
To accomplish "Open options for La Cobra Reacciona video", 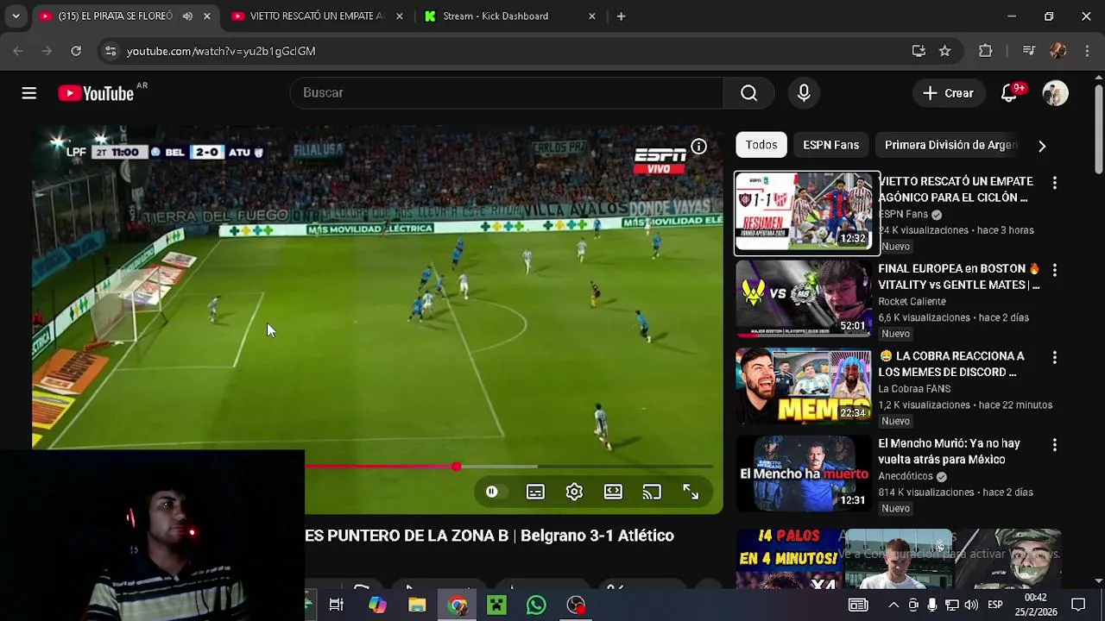I will [1054, 357].
